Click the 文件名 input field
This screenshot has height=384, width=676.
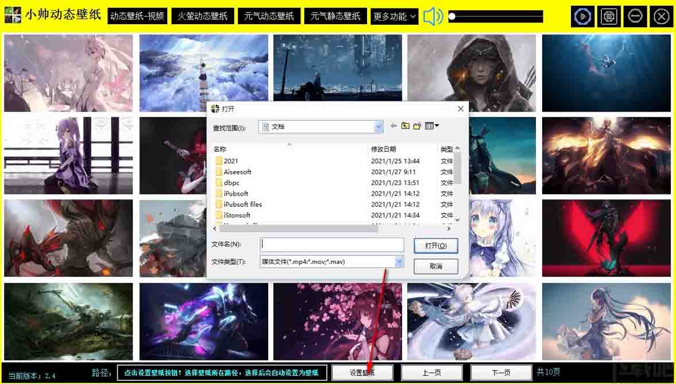[332, 245]
